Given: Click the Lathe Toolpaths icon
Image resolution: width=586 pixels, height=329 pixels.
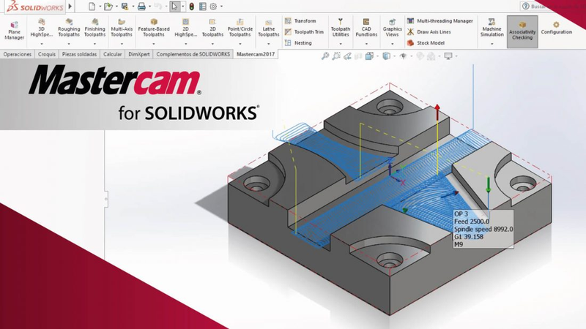Looking at the screenshot, I should pos(268,23).
